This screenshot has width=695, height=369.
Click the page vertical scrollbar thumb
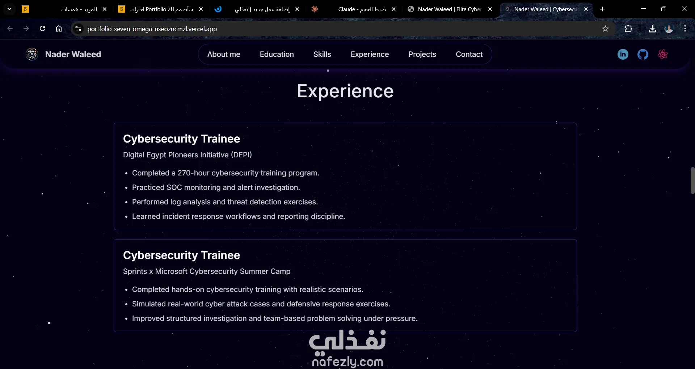[692, 181]
